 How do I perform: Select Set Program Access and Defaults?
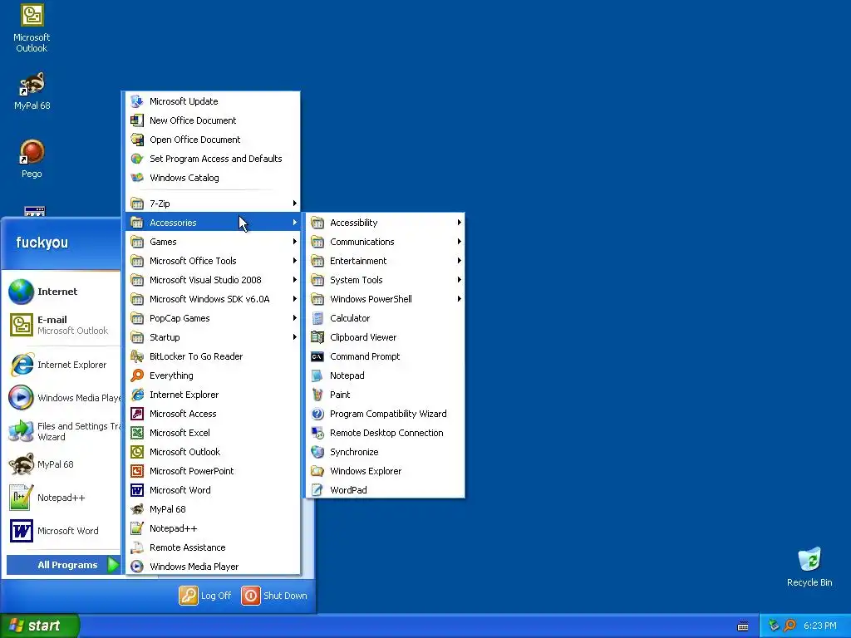click(214, 159)
